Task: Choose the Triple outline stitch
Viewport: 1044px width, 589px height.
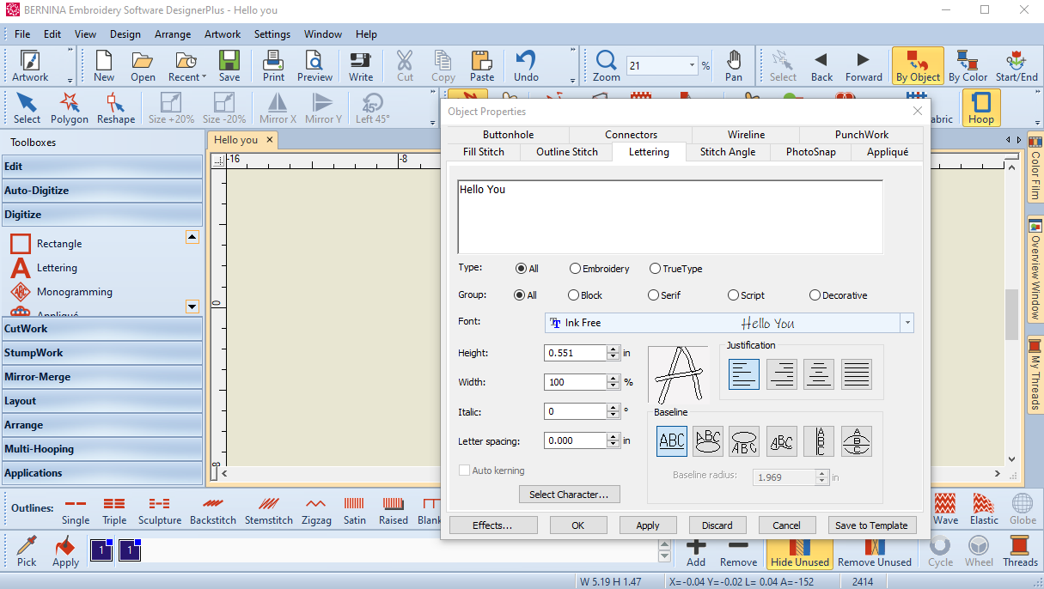Action: (x=114, y=510)
